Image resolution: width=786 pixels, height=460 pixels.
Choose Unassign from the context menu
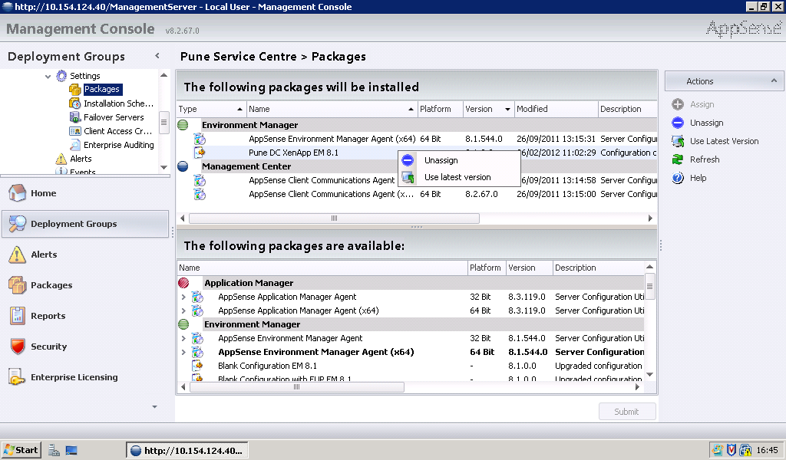(441, 160)
